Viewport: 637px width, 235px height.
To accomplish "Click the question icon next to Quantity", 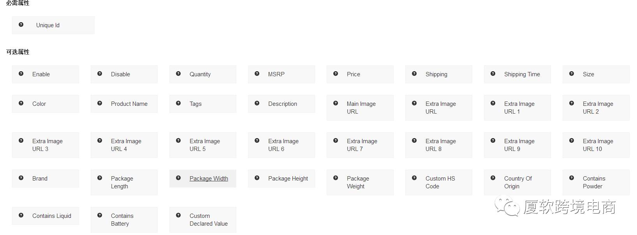I will pyautogui.click(x=178, y=74).
